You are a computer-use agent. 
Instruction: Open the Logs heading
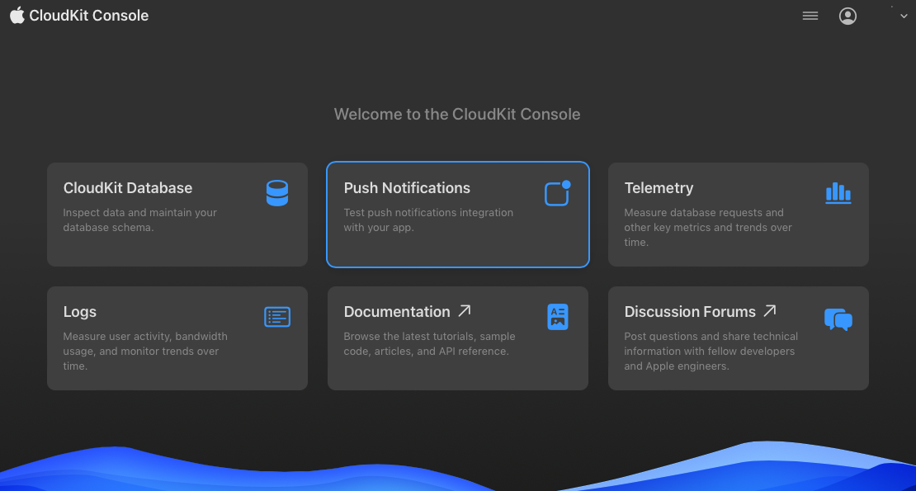(80, 312)
